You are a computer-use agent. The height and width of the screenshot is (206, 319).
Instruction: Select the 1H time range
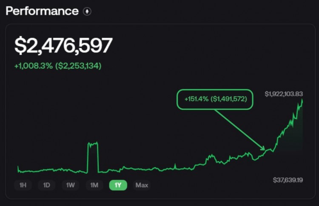click(23, 185)
